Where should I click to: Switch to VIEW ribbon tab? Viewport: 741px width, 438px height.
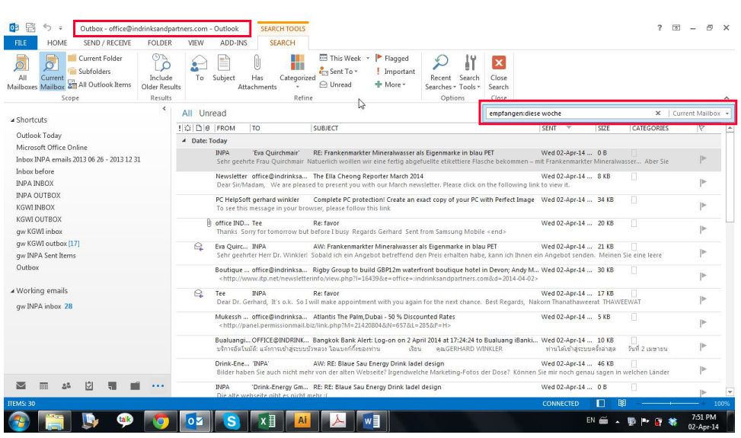tap(196, 43)
